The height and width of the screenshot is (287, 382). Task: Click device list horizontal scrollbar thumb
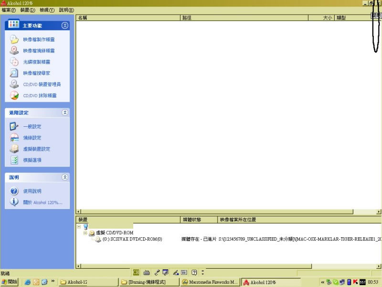pos(196,266)
